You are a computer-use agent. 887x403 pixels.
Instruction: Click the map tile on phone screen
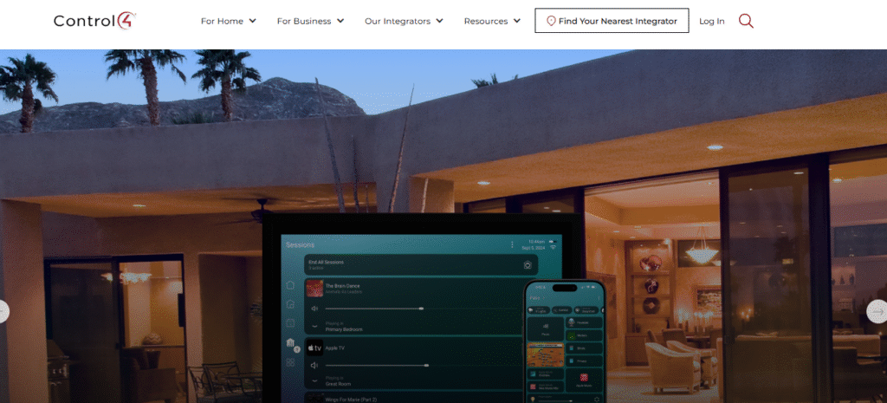pos(546,354)
